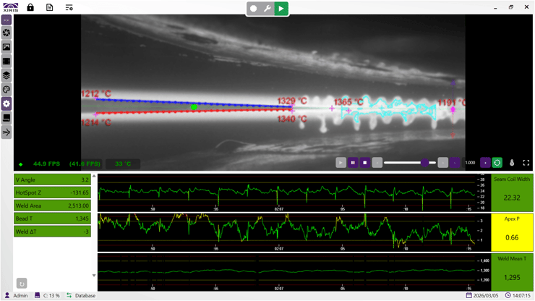Image resolution: width=535 pixels, height=301 pixels.
Task: Click the 44.9 FPS readout
Action: [x=46, y=164]
